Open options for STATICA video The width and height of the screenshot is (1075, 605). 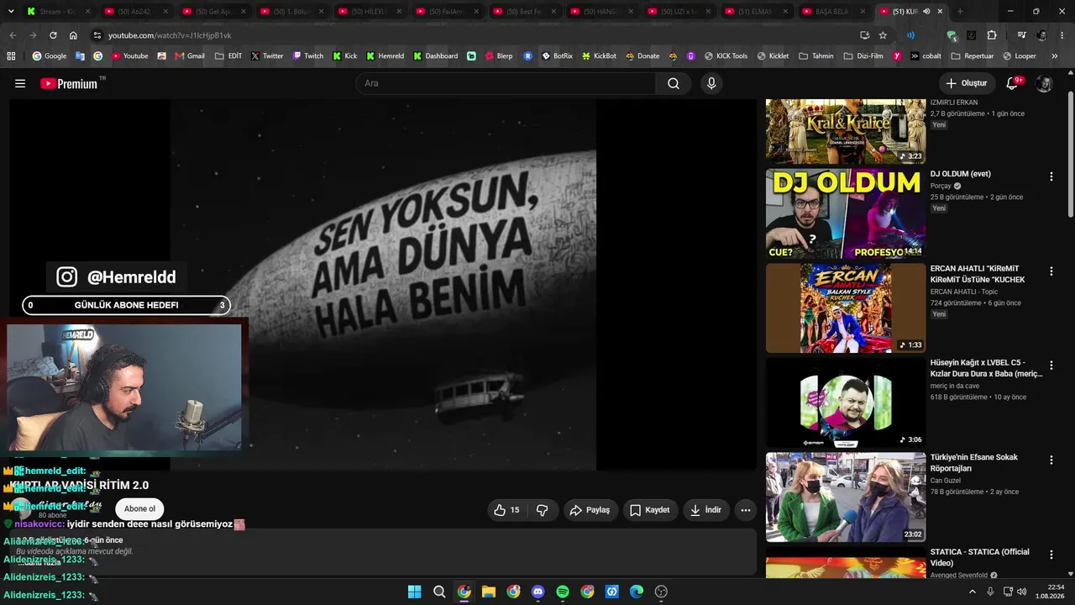tap(1051, 555)
